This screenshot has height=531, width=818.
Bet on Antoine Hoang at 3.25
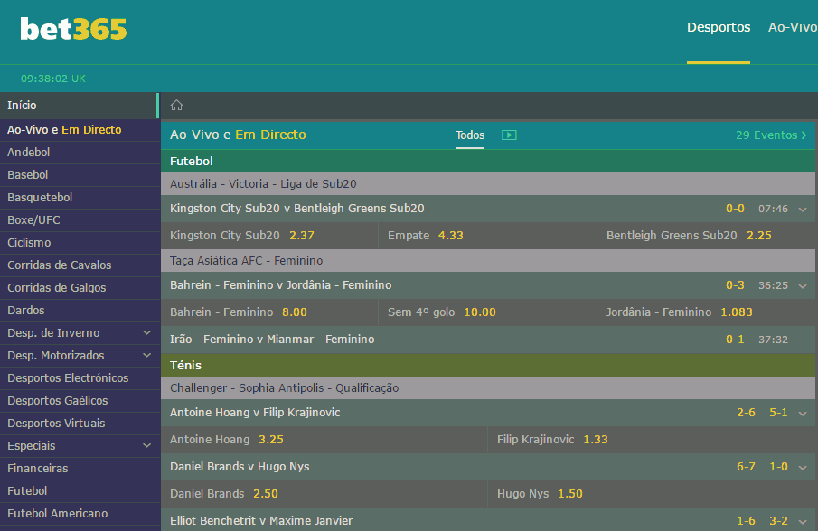click(x=324, y=439)
